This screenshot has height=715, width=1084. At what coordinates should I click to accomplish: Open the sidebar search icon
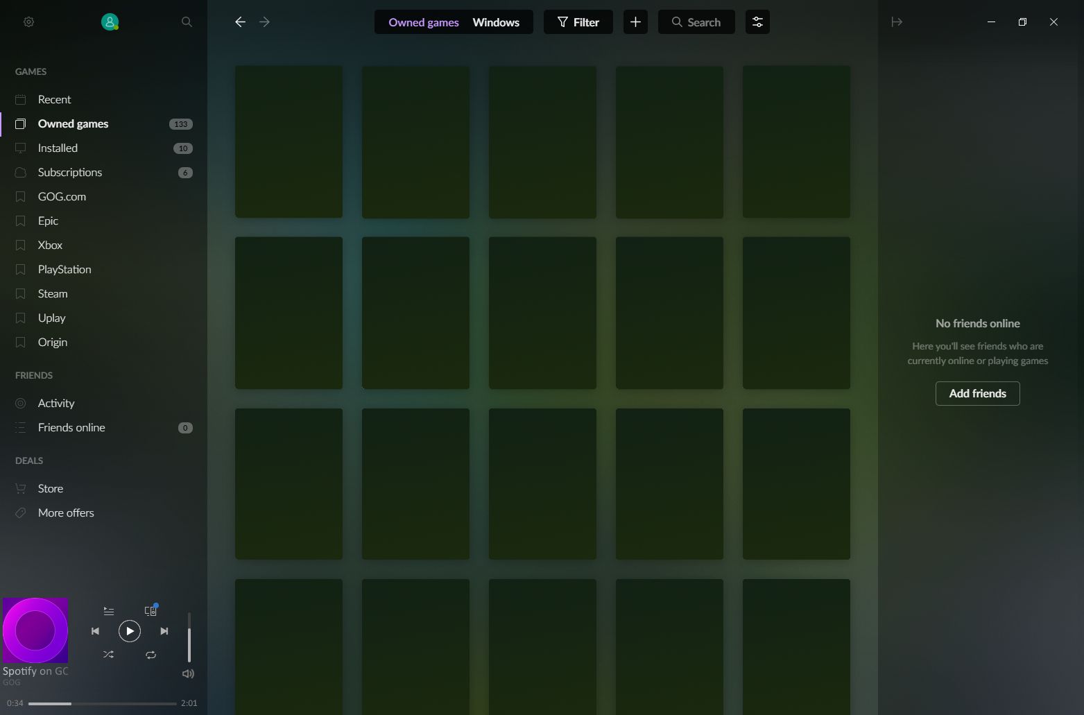click(187, 21)
